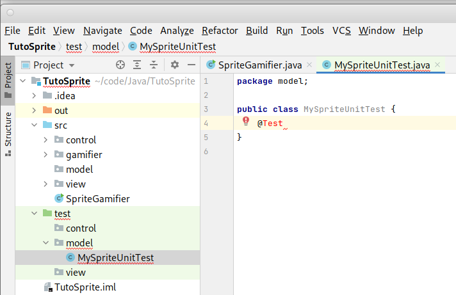This screenshot has height=295, width=456.
Task: Switch to the SpriteGamifier.java tab
Action: point(259,65)
